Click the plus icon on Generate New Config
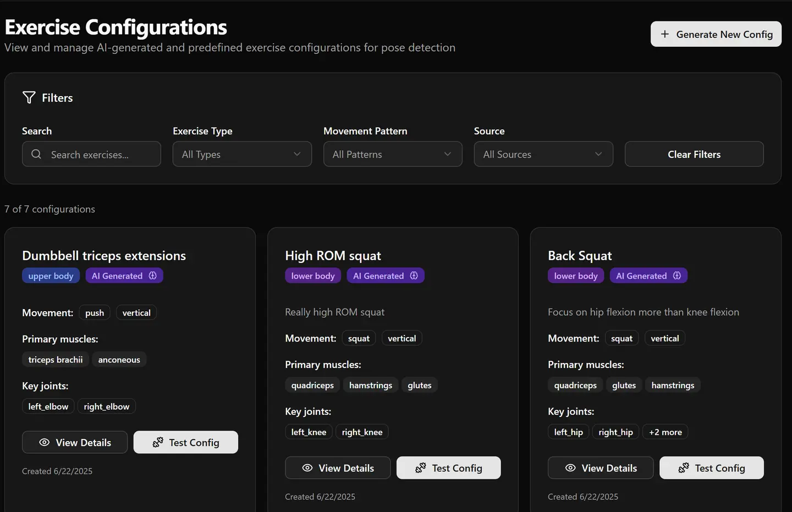The width and height of the screenshot is (792, 512). click(x=665, y=34)
